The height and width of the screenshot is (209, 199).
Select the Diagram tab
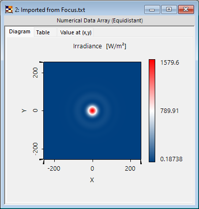click(19, 31)
